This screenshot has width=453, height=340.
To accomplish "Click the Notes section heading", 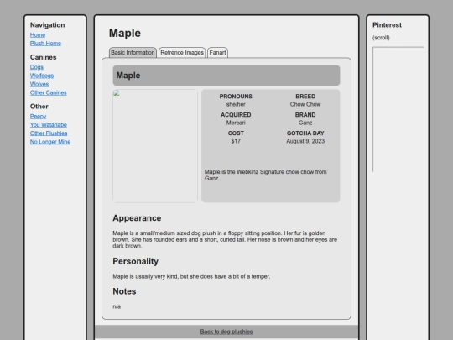I will [124, 291].
